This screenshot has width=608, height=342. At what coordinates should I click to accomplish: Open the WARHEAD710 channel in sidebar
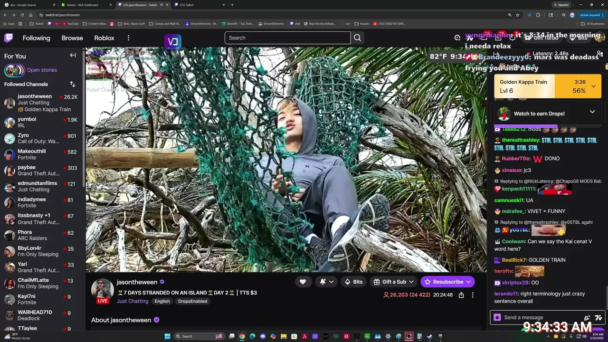click(41, 315)
